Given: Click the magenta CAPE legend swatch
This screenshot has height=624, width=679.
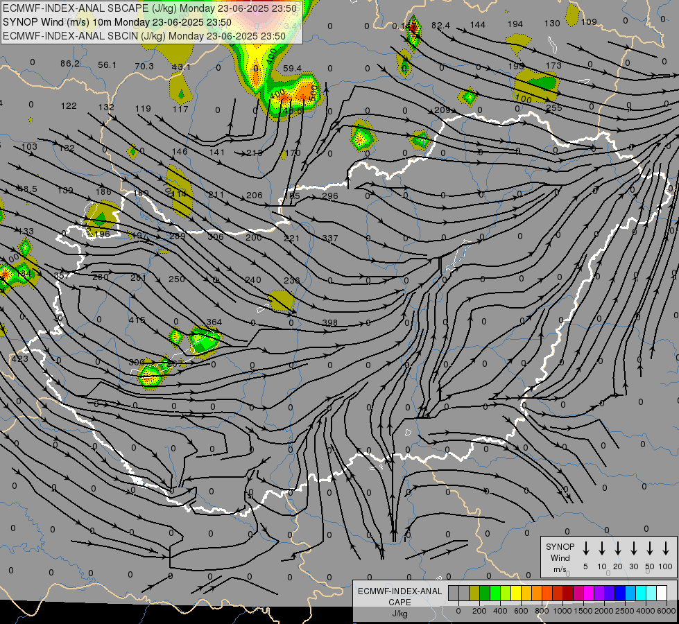Looking at the screenshot, I should point(589,593).
